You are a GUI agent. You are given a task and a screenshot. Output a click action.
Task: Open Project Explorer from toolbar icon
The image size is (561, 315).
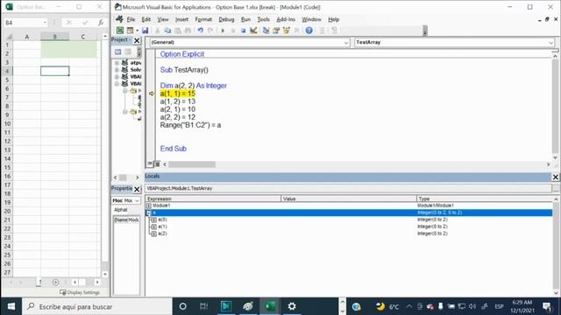pos(266,31)
